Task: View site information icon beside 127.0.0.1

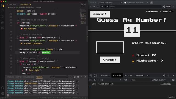Action: click(102, 7)
